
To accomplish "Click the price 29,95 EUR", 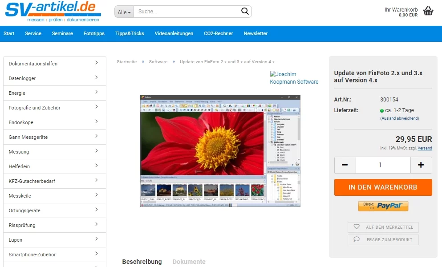I will [414, 139].
